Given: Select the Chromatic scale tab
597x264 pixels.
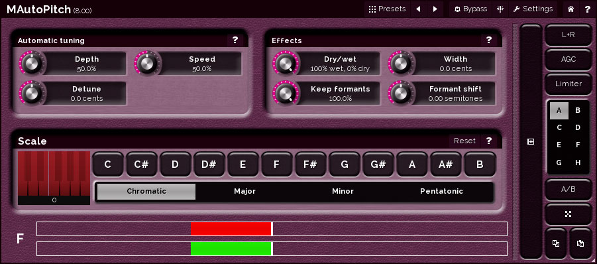Looking at the screenshot, I should pyautogui.click(x=146, y=191).
